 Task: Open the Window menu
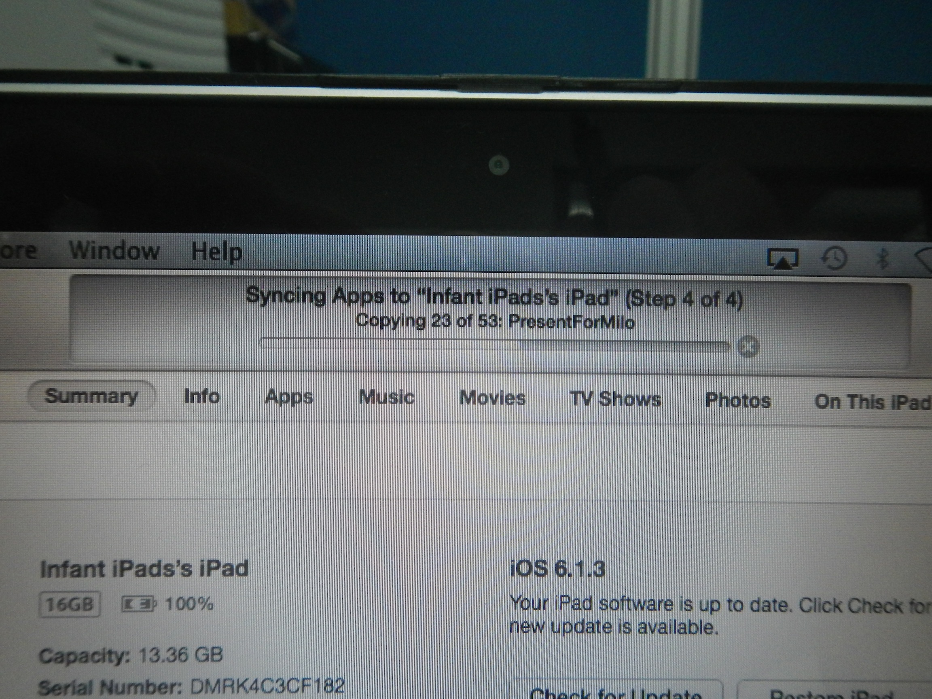(114, 251)
